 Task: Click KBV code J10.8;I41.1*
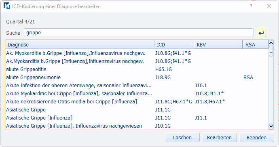coord(209,94)
